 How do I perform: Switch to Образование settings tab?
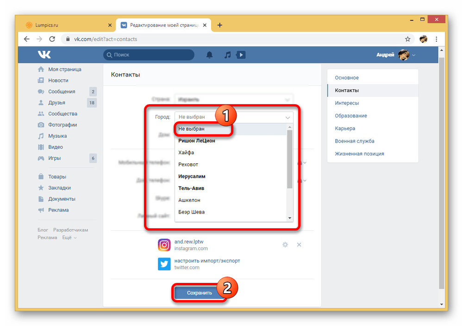(373, 116)
